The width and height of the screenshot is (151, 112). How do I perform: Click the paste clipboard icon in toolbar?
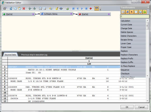click(20, 8)
